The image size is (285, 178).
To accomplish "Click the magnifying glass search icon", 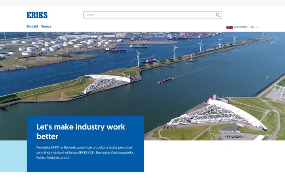I will tap(218, 15).
